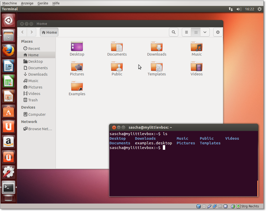
Task: Switch to list view in file manager
Action: coord(187,32)
